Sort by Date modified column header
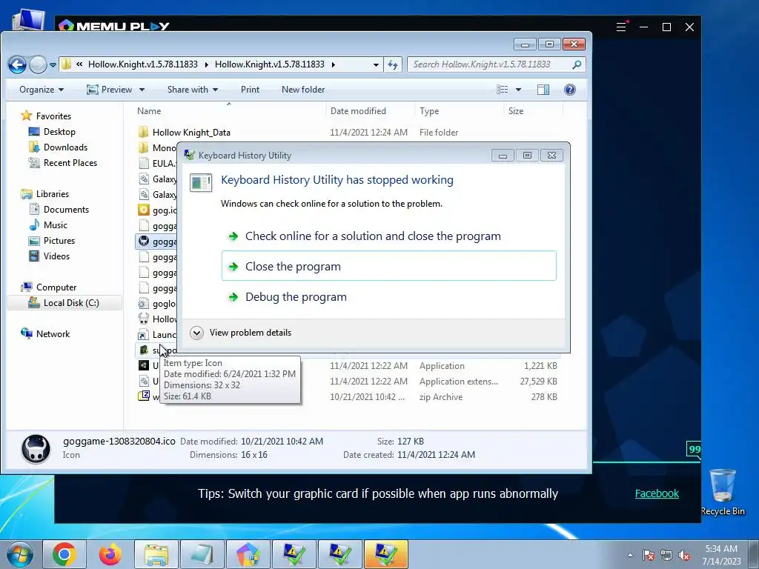Screen dimensions: 759x569 (358, 111)
